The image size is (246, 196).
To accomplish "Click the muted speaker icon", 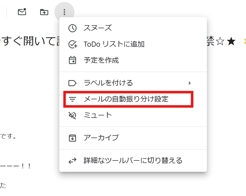I will click(72, 115).
